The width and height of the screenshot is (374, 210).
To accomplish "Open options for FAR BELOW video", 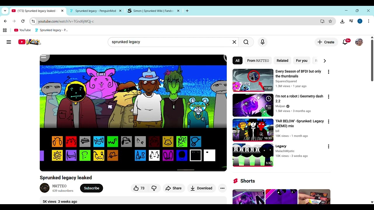I will (328, 121).
